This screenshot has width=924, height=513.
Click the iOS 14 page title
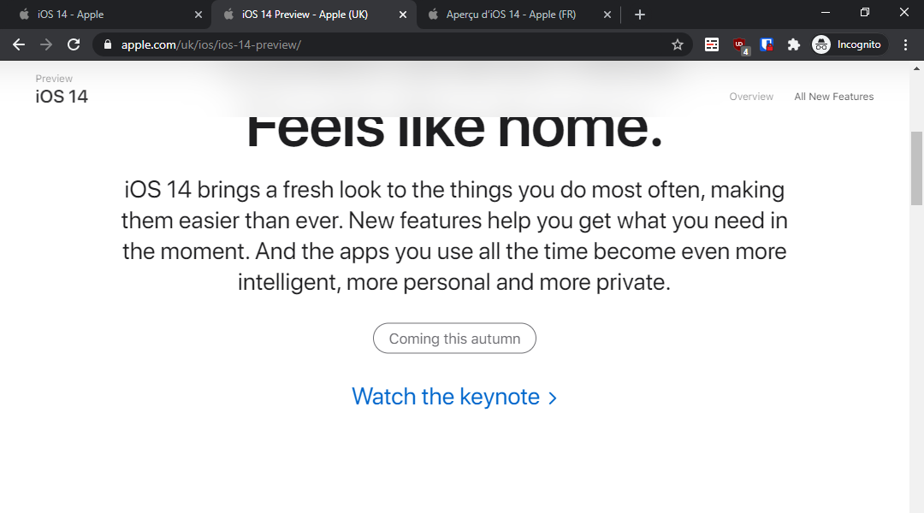click(62, 97)
